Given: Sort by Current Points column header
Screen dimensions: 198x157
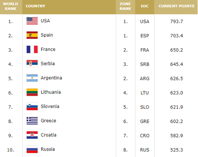Looking at the screenshot, I should click(x=177, y=6).
